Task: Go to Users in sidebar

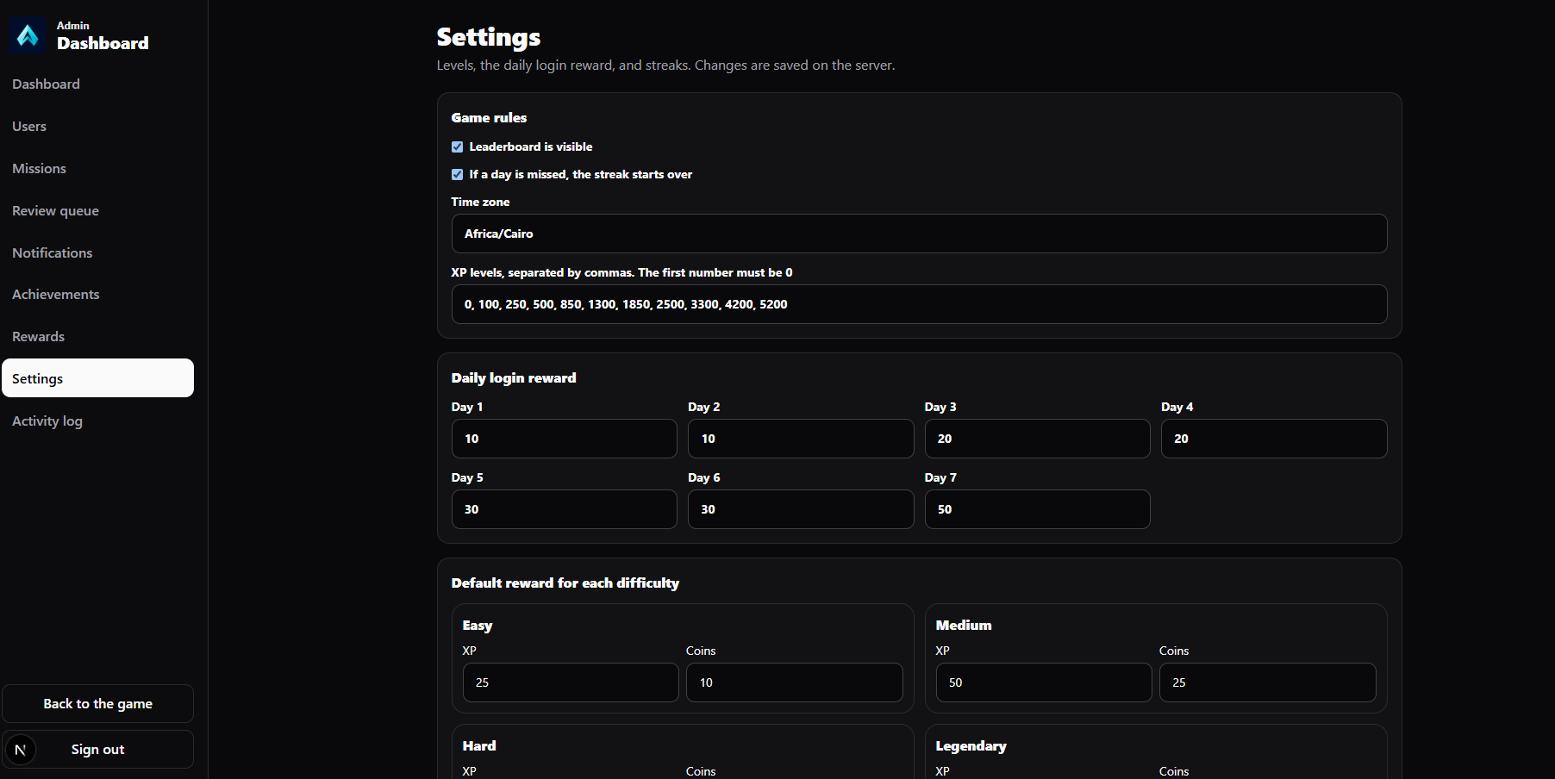Action: [97, 127]
